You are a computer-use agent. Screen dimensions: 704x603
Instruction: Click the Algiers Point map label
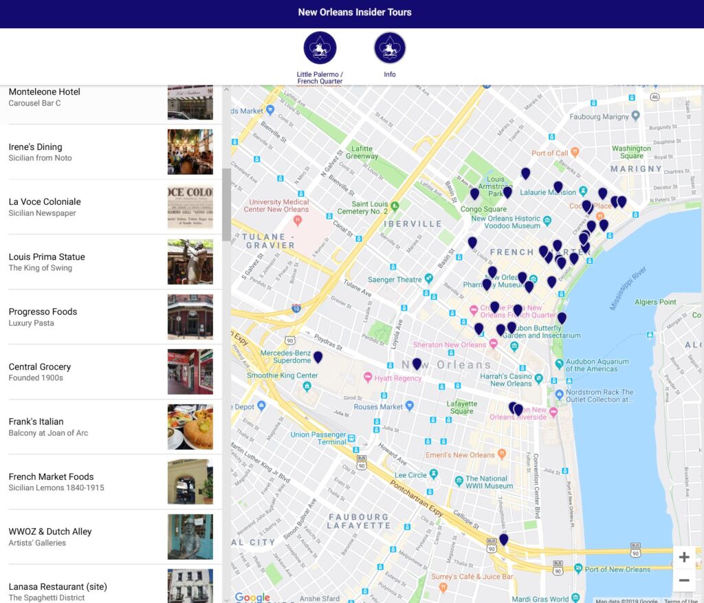655,302
